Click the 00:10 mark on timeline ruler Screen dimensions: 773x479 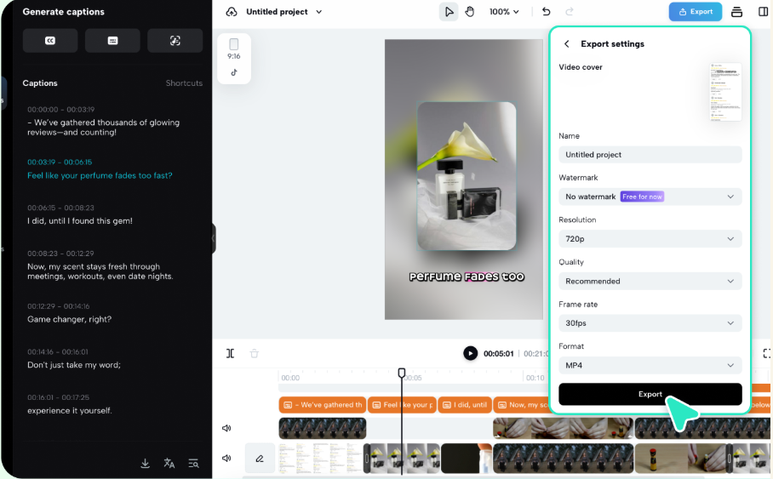(x=535, y=378)
